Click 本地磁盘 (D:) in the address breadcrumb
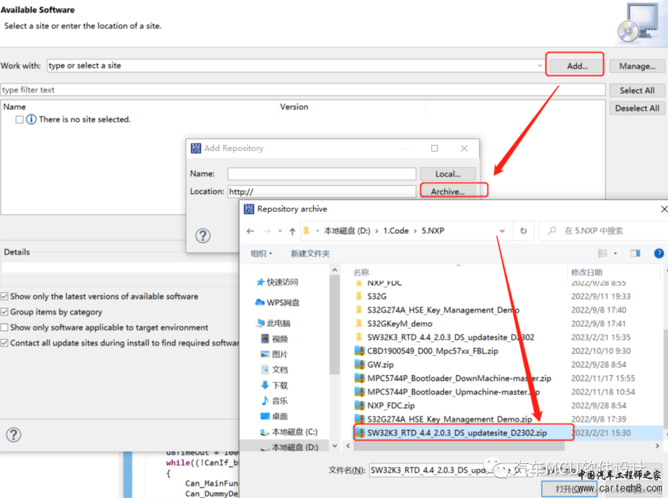668x498 pixels. [x=347, y=231]
